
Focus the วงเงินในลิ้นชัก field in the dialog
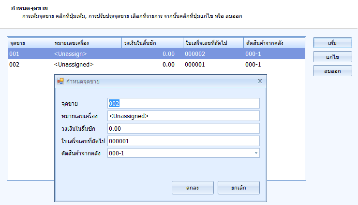(183, 128)
